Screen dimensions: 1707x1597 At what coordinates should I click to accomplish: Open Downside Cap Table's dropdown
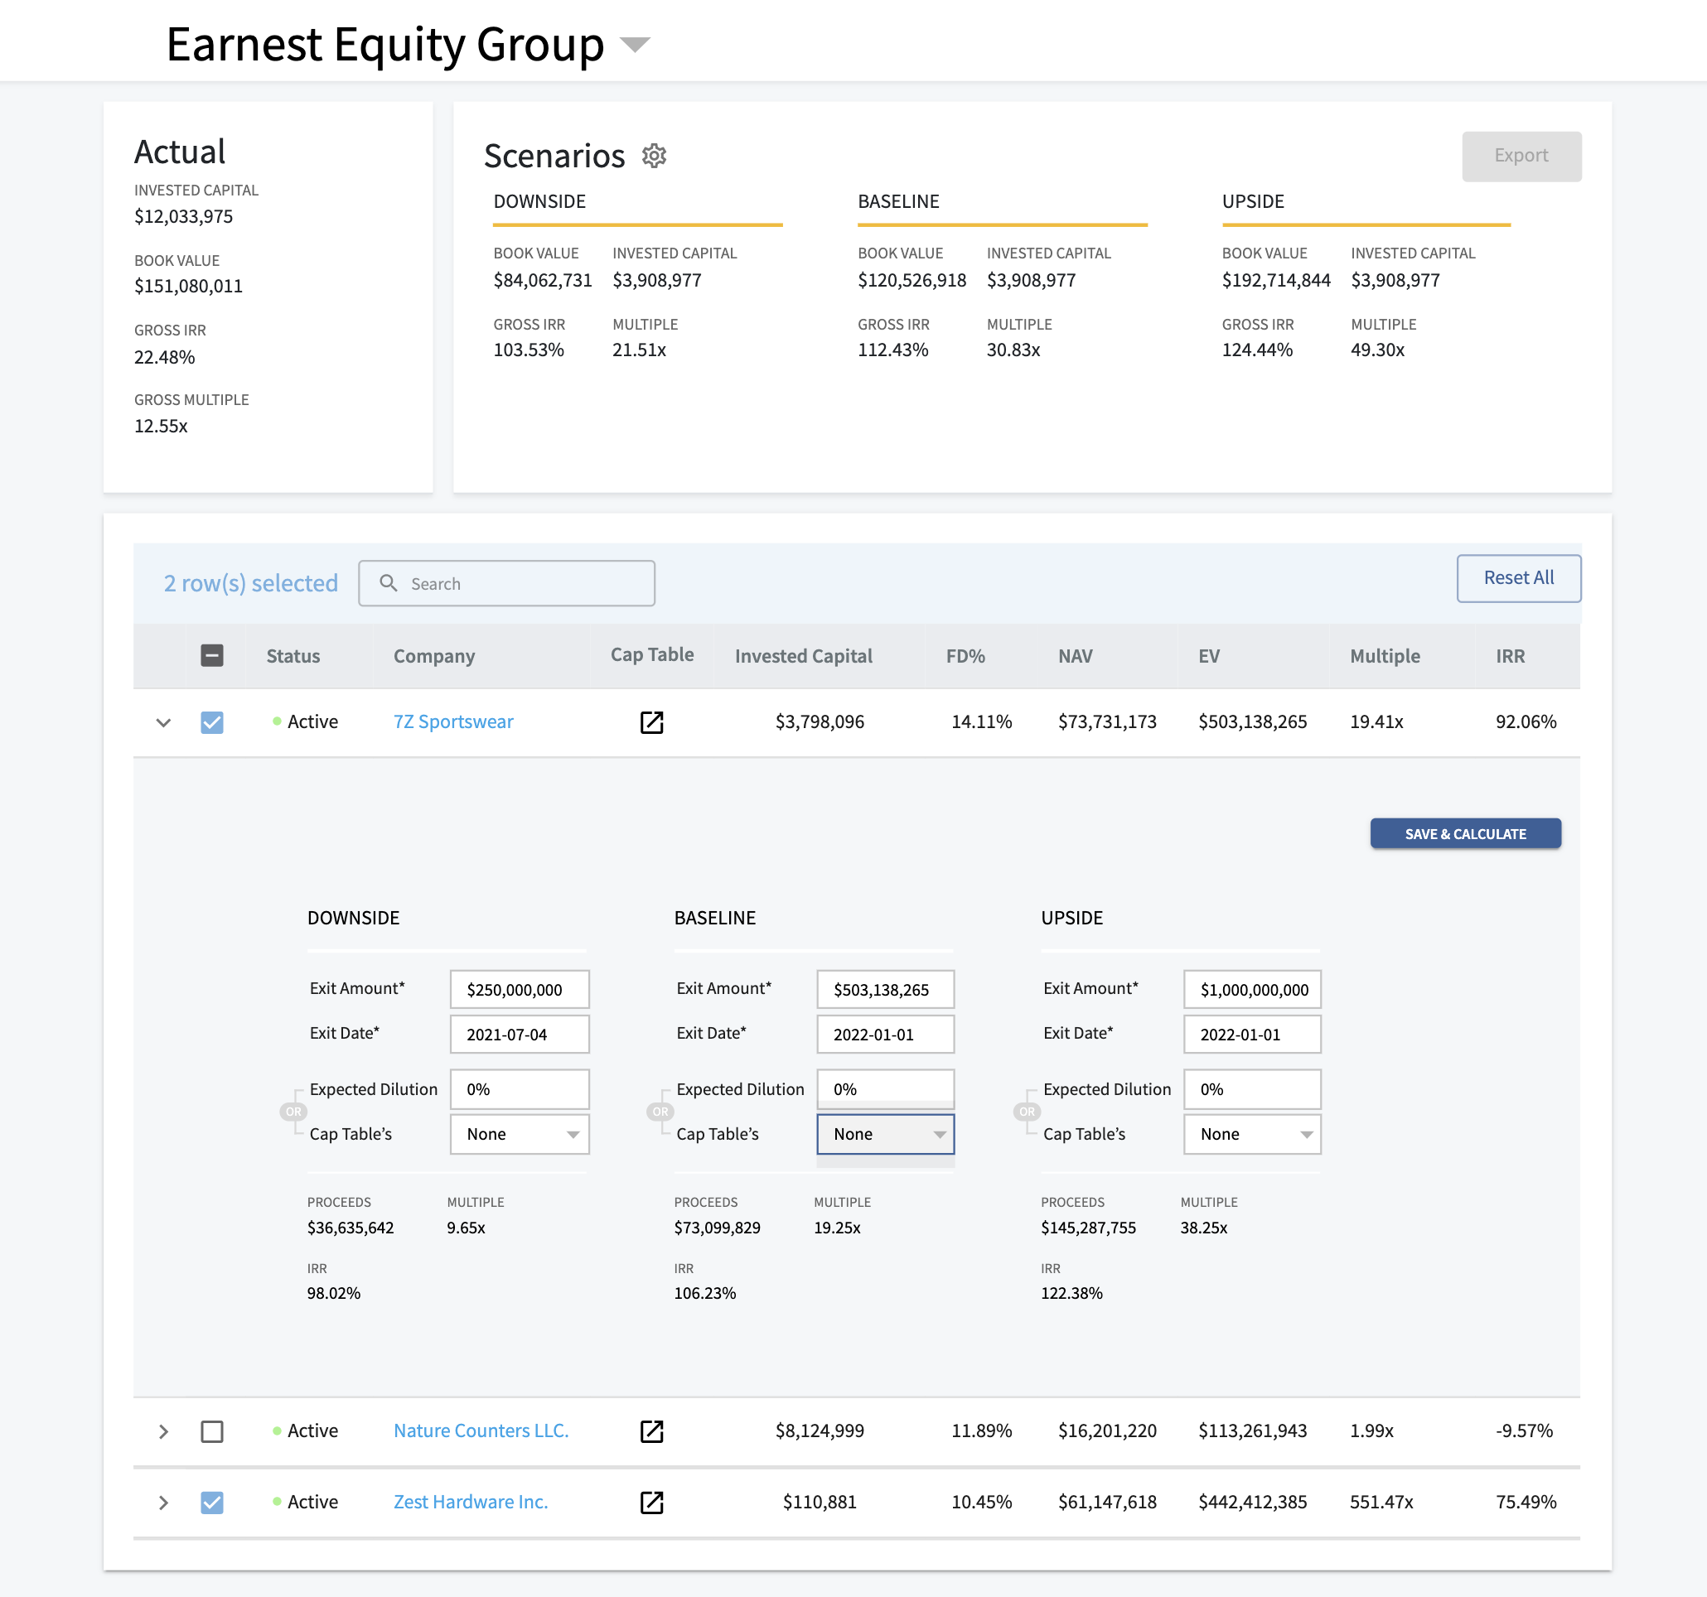click(520, 1135)
